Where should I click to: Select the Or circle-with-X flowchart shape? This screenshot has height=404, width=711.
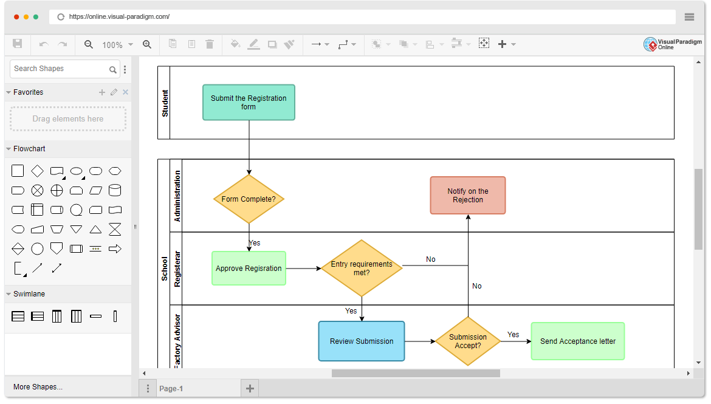[x=37, y=190]
